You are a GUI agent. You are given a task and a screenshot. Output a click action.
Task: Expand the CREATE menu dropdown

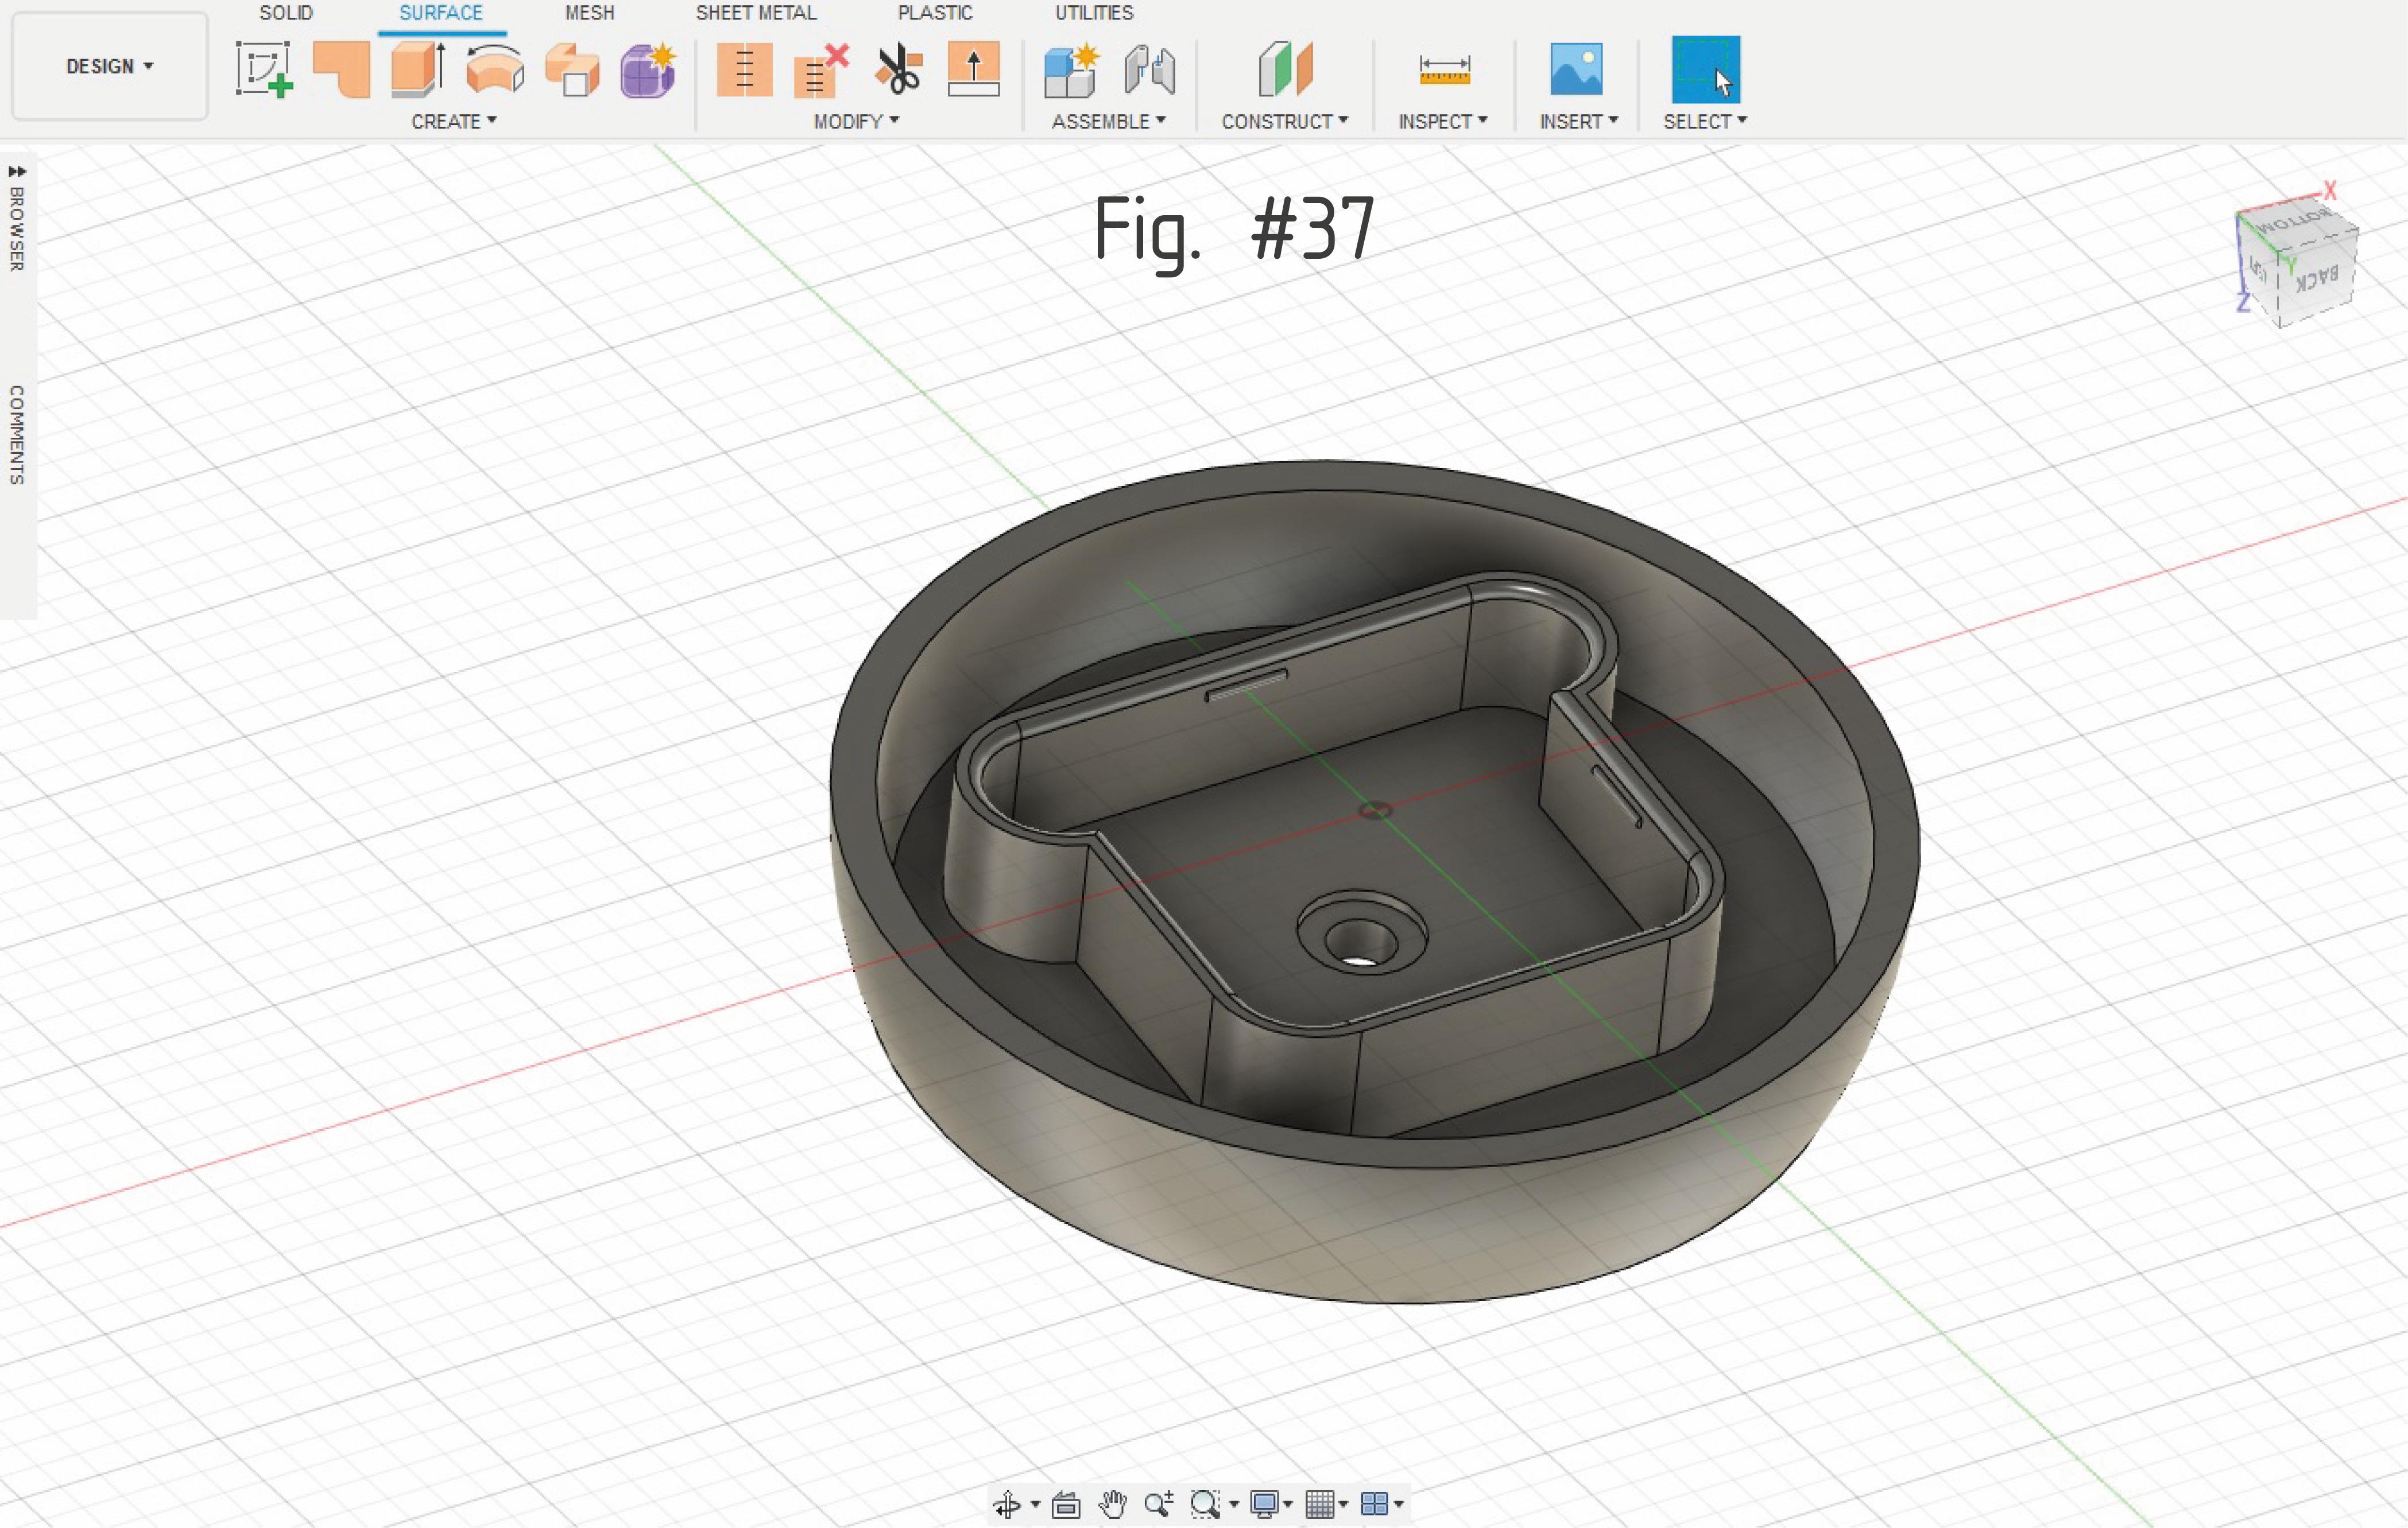(454, 121)
